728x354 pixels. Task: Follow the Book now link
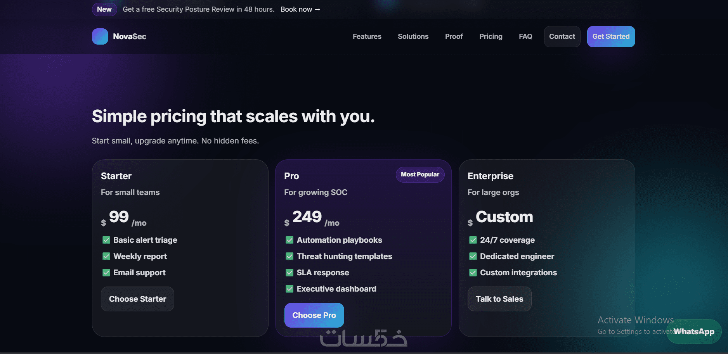[300, 9]
